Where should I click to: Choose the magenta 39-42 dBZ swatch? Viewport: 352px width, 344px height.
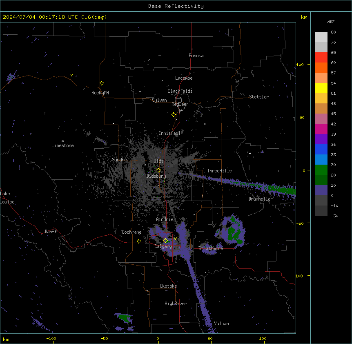click(x=321, y=129)
